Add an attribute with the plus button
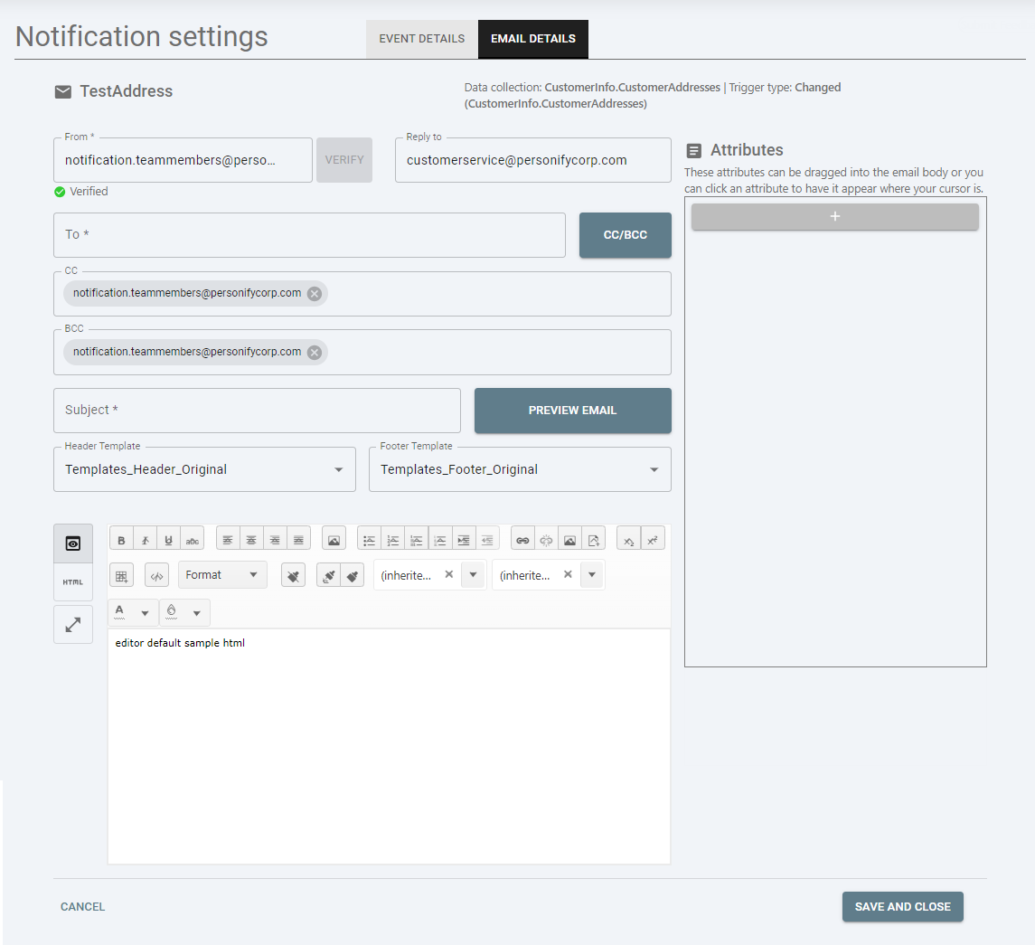 click(835, 217)
